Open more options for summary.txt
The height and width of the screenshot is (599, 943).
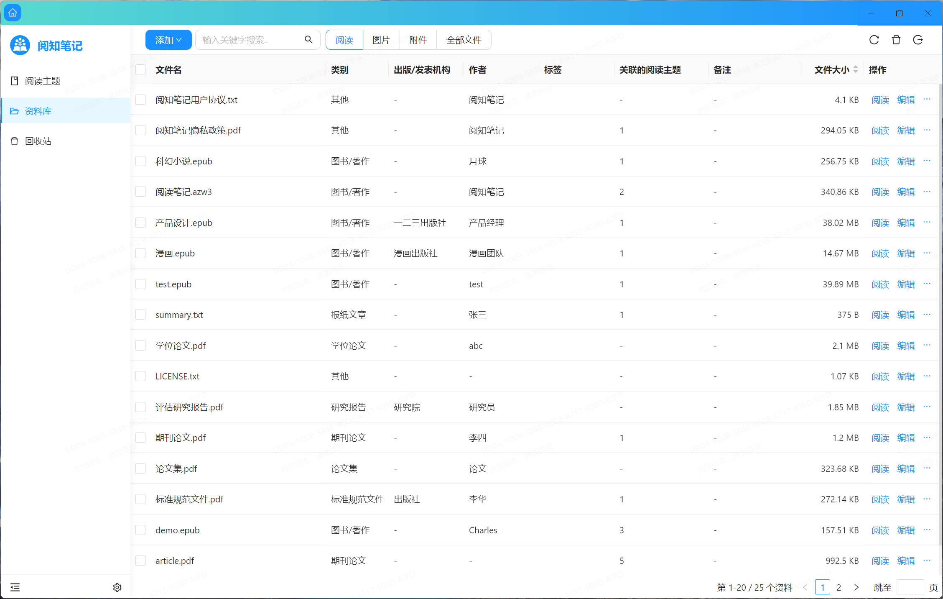(927, 315)
